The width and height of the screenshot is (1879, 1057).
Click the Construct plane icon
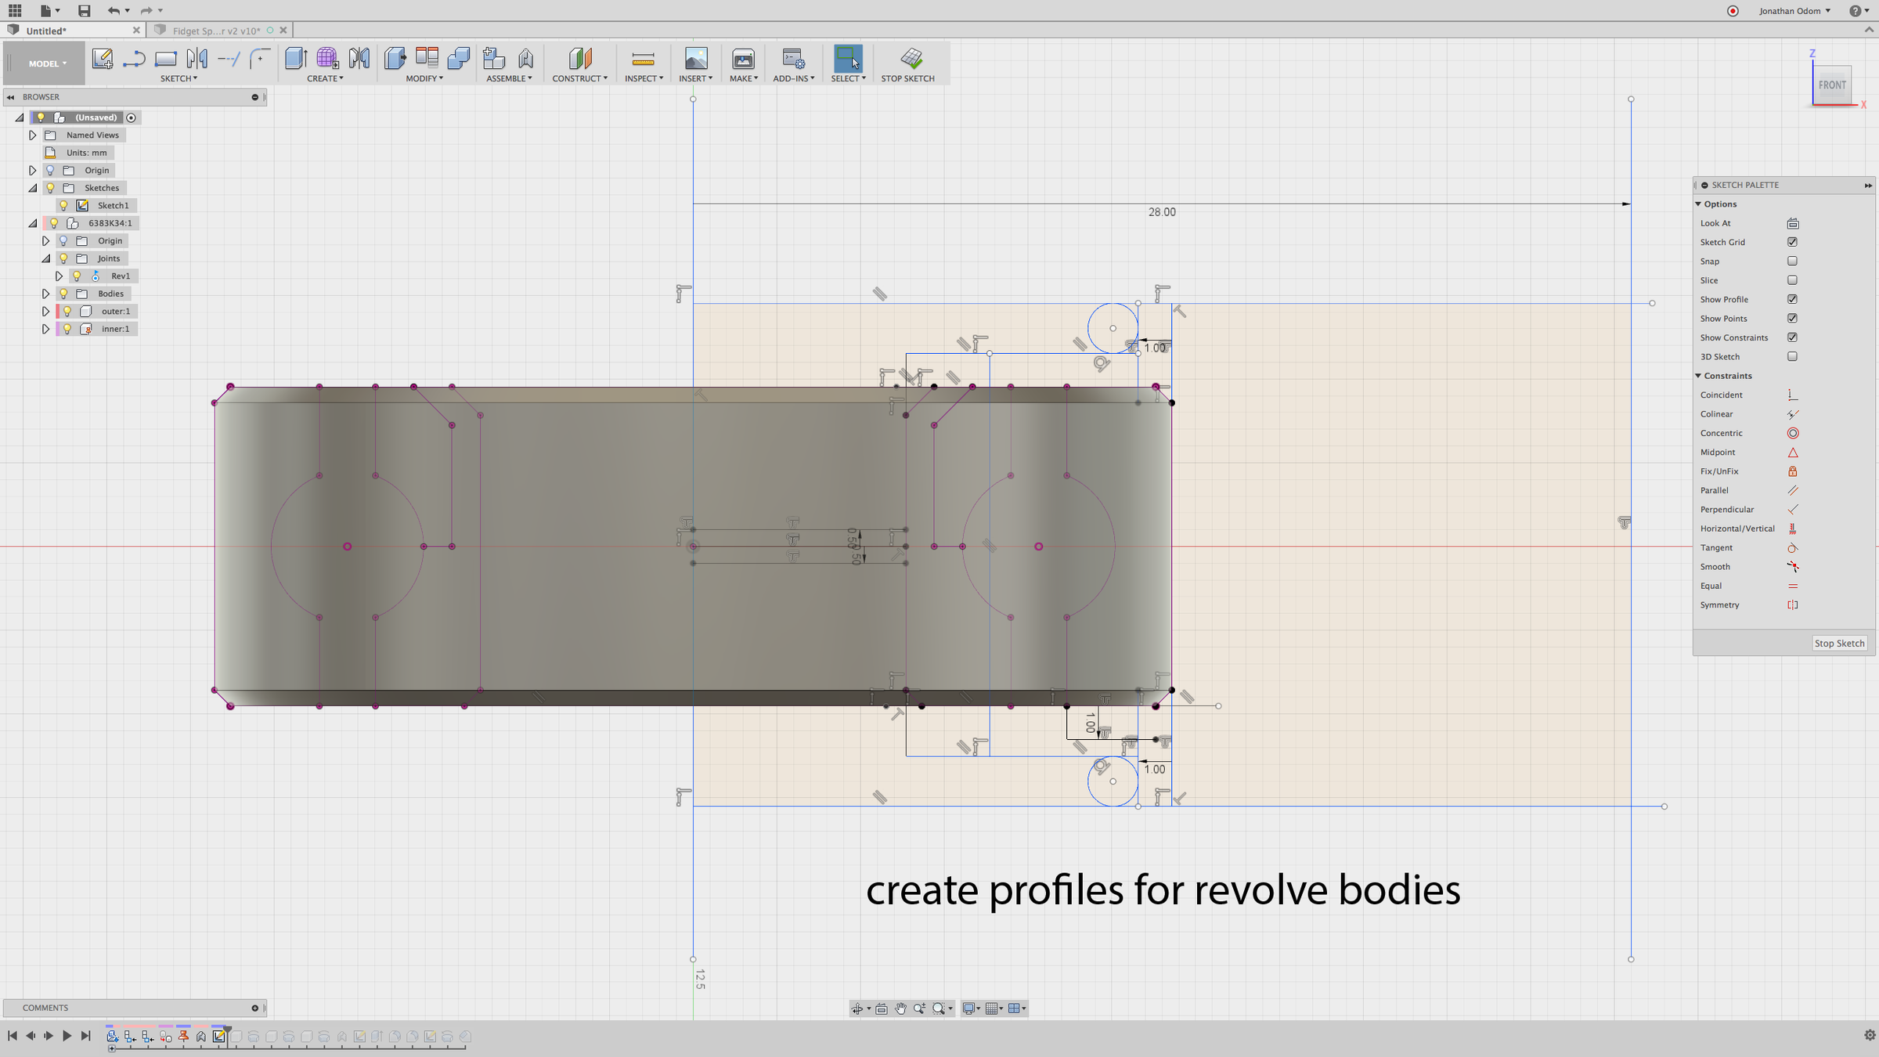pos(579,59)
